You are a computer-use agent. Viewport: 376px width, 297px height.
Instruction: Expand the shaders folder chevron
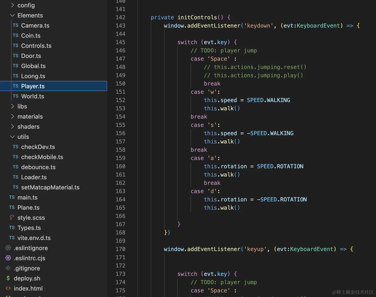[x=12, y=127]
